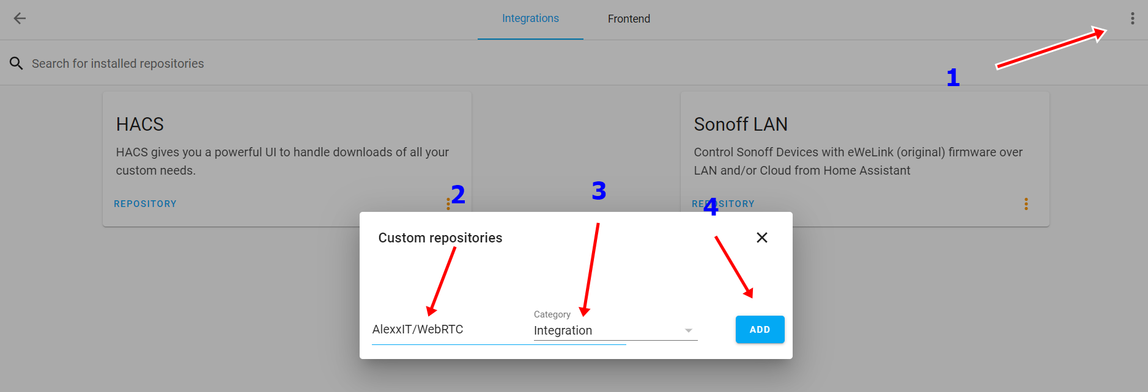Click the Category dropdown arrow
This screenshot has height=392, width=1148.
[689, 330]
